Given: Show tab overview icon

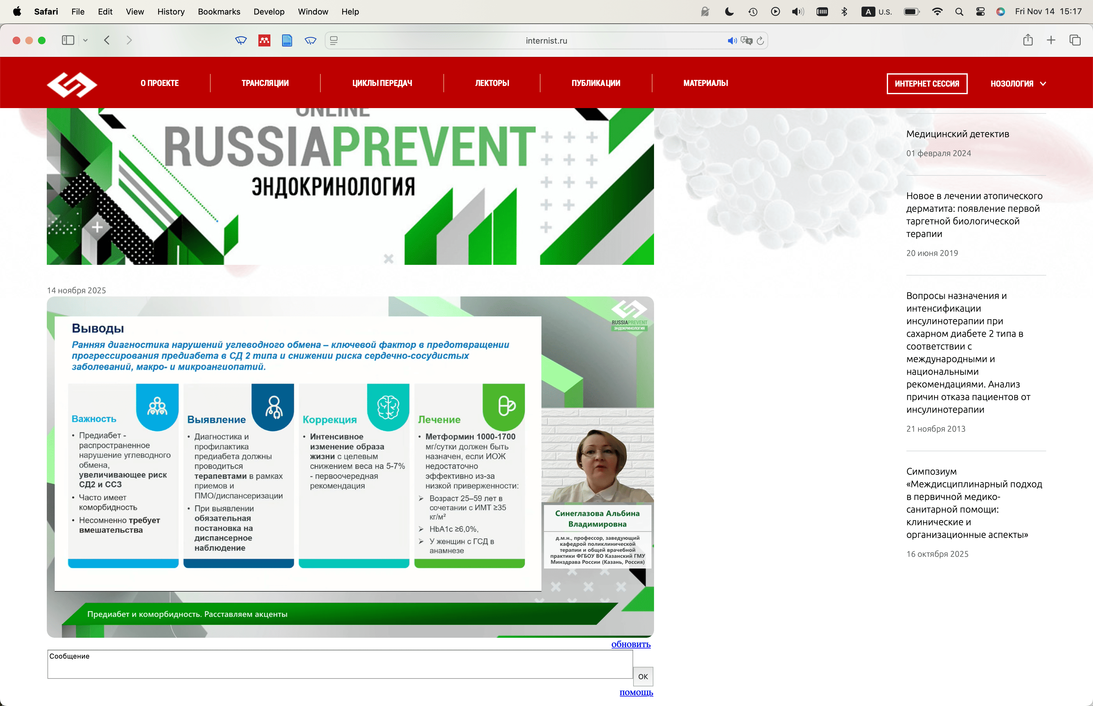Looking at the screenshot, I should [x=1075, y=40].
